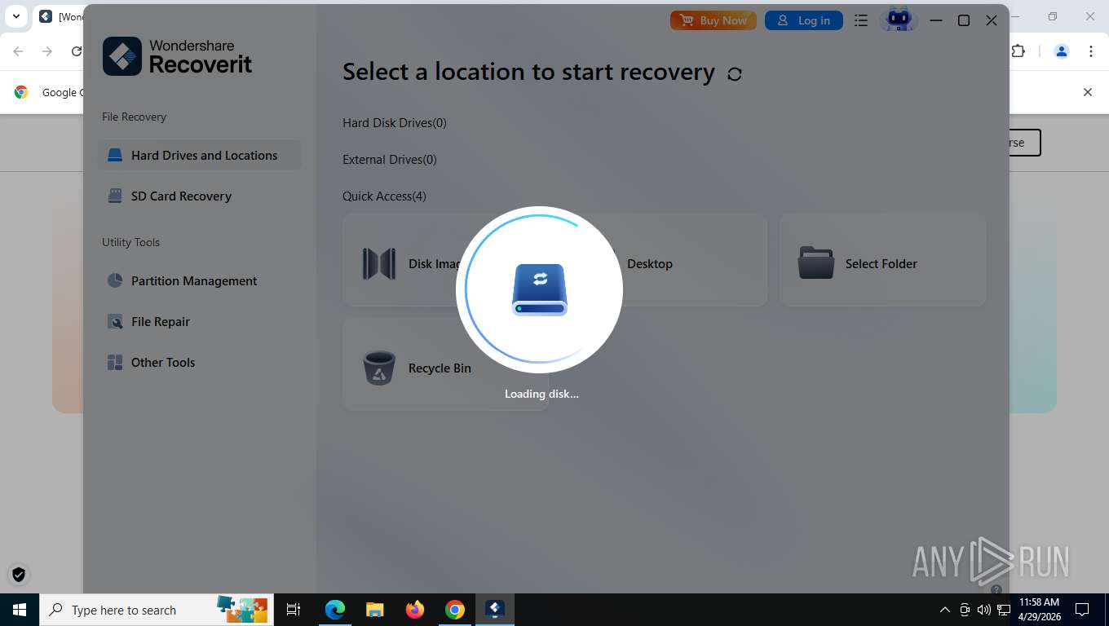Click the Chrome forward arrow

click(x=47, y=51)
